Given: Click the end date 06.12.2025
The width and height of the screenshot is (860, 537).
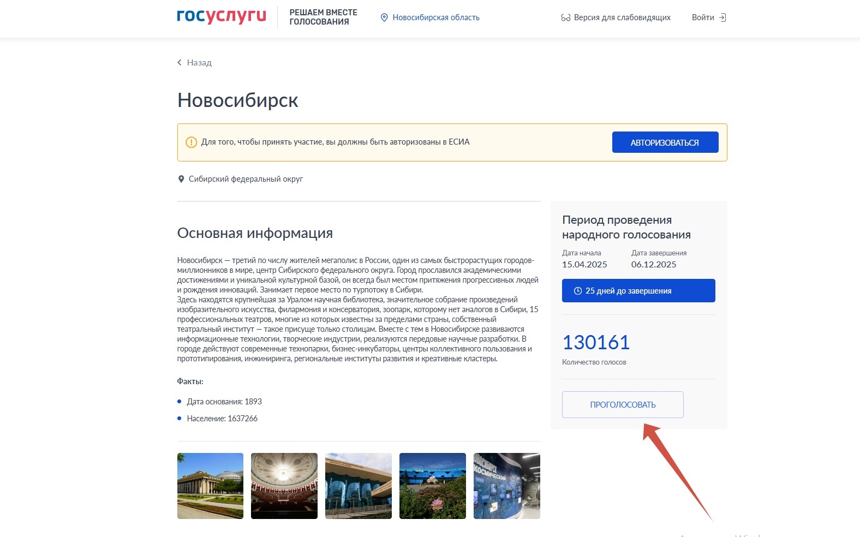Looking at the screenshot, I should coord(654,265).
